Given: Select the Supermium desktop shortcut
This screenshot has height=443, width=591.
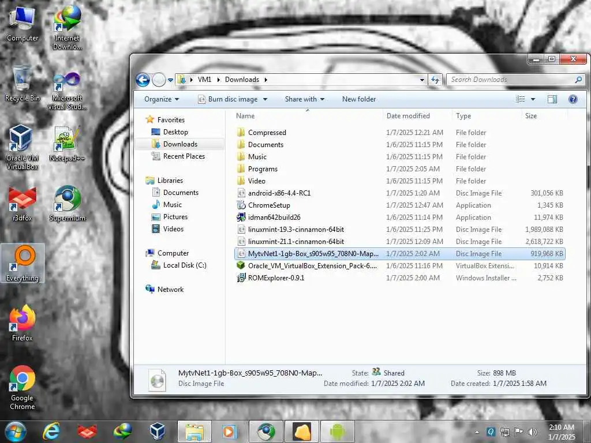Looking at the screenshot, I should tap(67, 204).
